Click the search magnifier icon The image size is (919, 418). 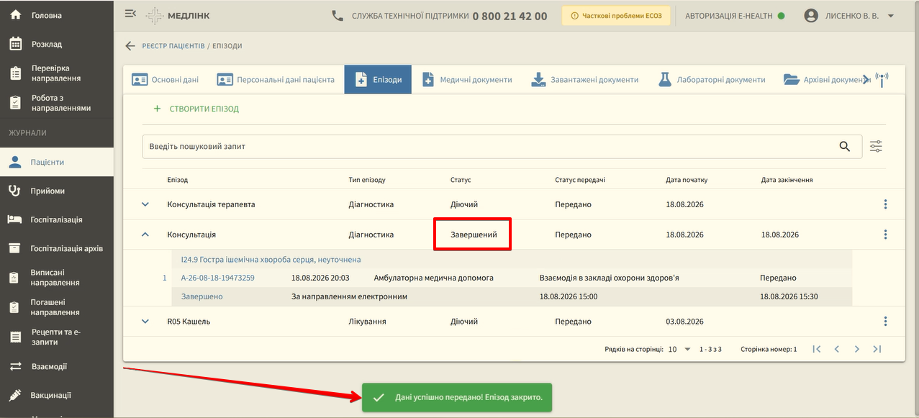(x=845, y=146)
